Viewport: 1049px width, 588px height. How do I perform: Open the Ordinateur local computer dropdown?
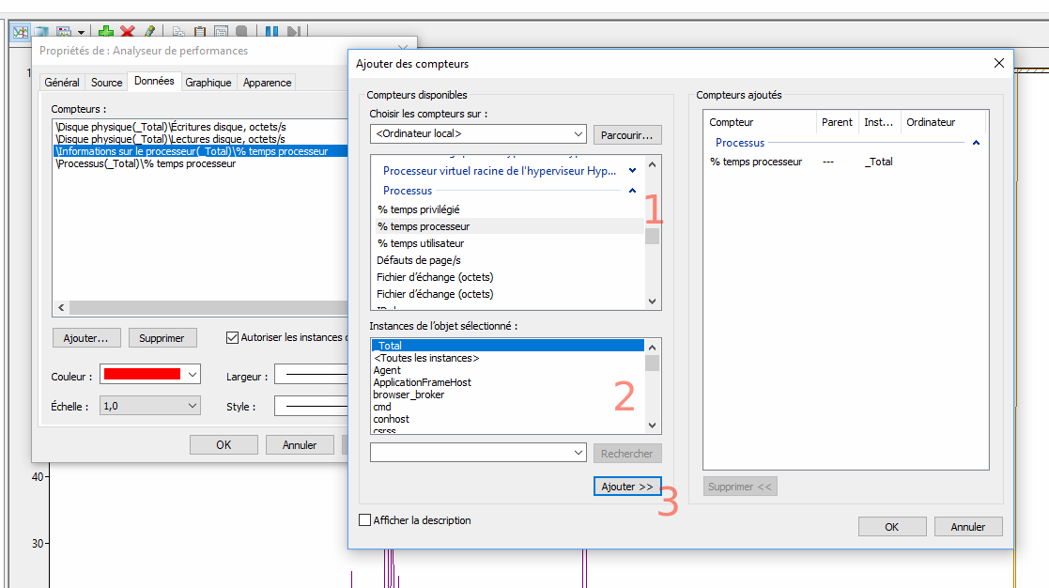pos(577,134)
